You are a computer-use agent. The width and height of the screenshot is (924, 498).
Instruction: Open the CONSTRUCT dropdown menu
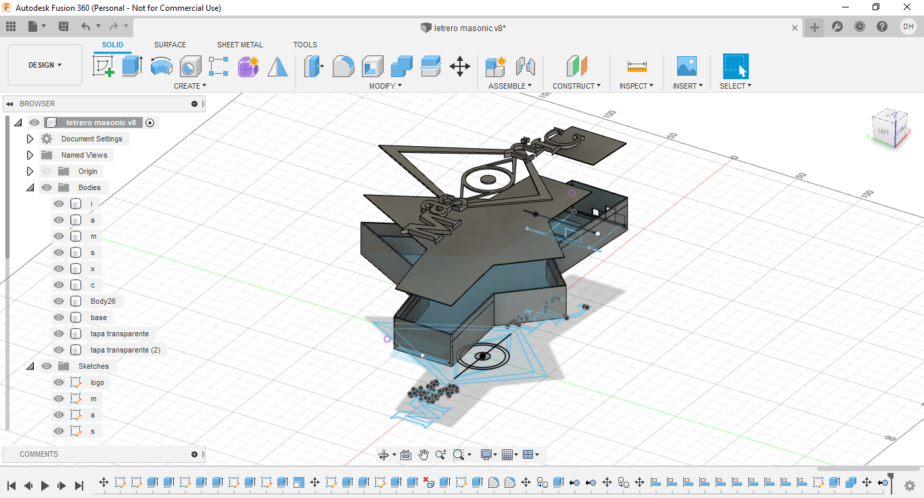(x=577, y=86)
